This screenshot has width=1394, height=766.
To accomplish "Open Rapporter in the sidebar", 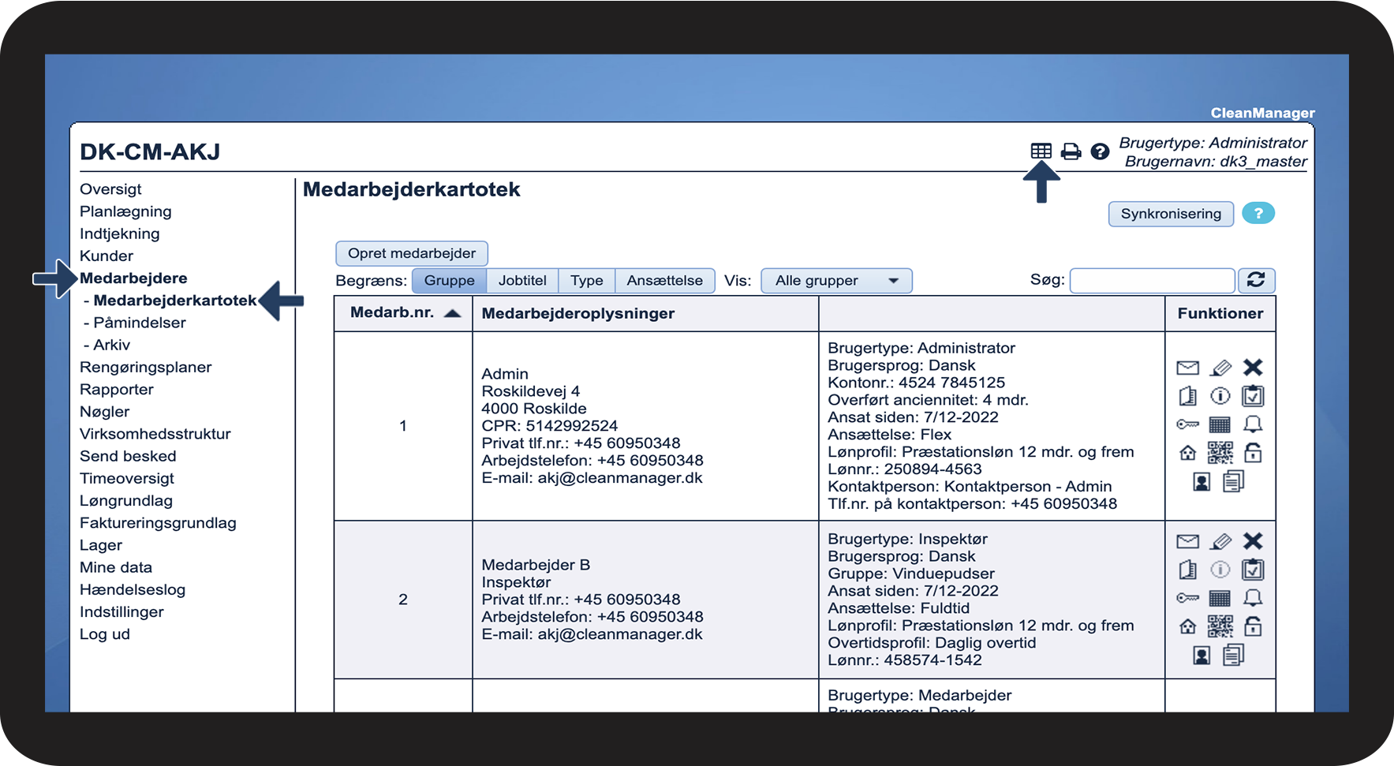I will (x=117, y=389).
